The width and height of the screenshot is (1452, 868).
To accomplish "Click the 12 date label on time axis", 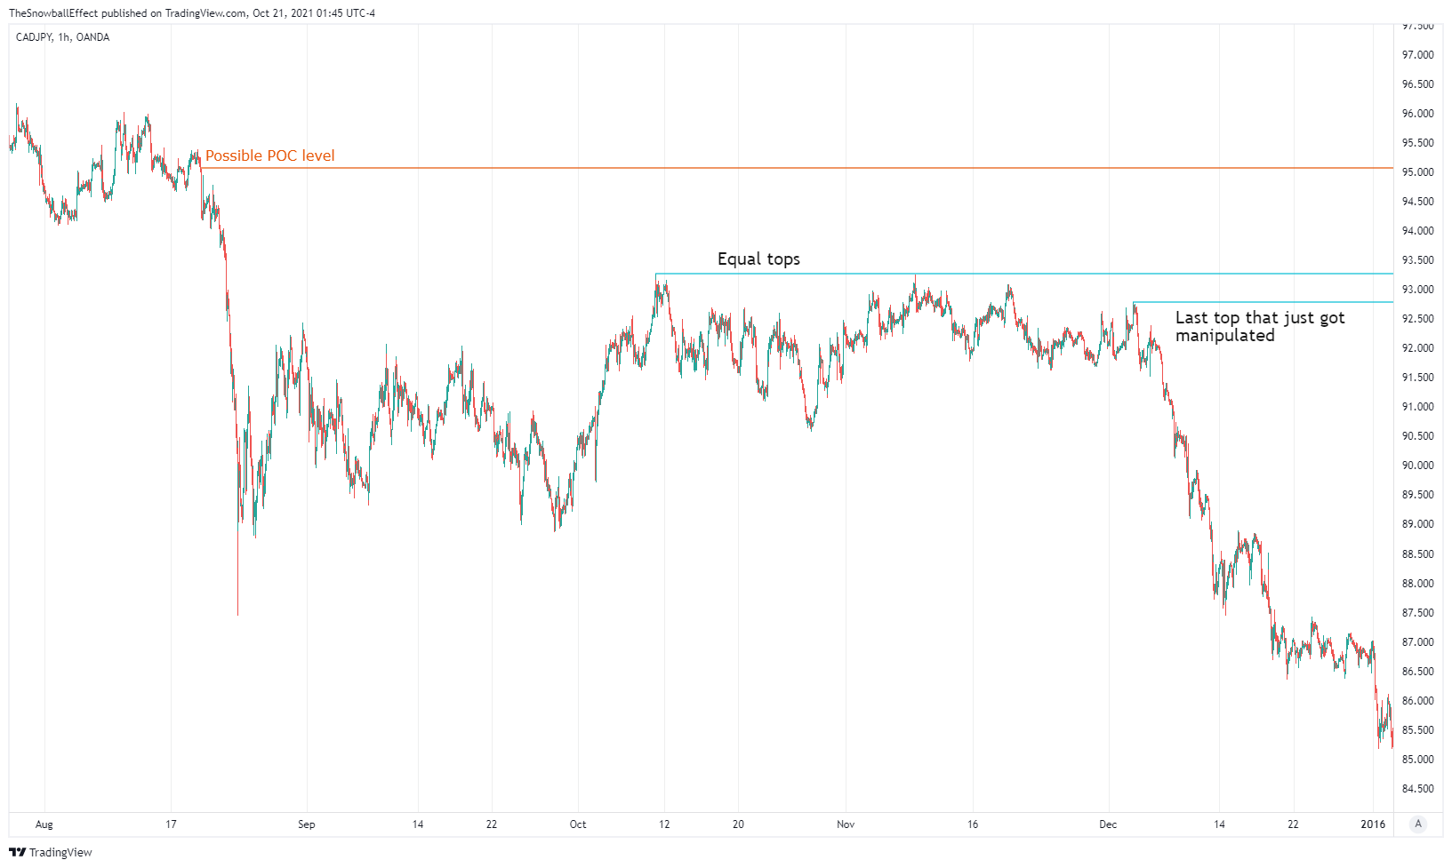I will [x=664, y=824].
